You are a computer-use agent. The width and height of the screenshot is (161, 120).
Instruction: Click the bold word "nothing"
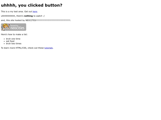point(28,16)
